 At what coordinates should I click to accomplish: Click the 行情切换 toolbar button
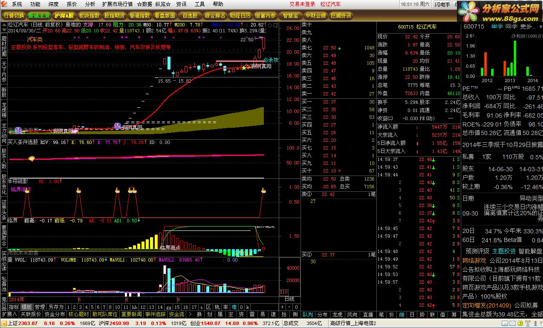coord(14,16)
